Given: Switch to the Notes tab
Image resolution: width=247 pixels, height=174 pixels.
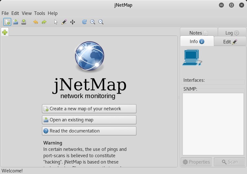Looking at the screenshot, I should [199, 32].
